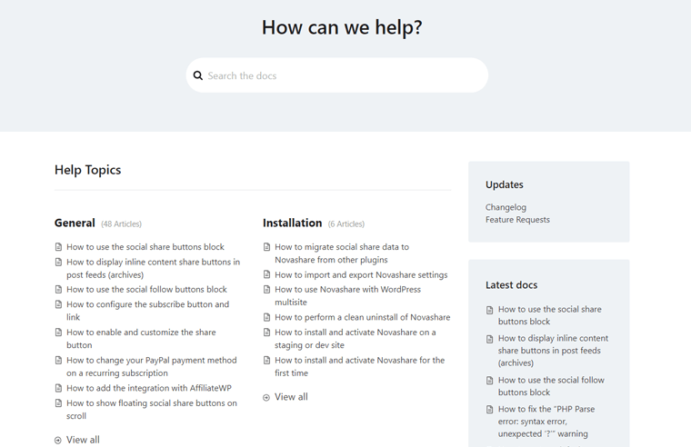This screenshot has width=691, height=447.
Task: Click the How can we help? heading
Action: pos(342,27)
